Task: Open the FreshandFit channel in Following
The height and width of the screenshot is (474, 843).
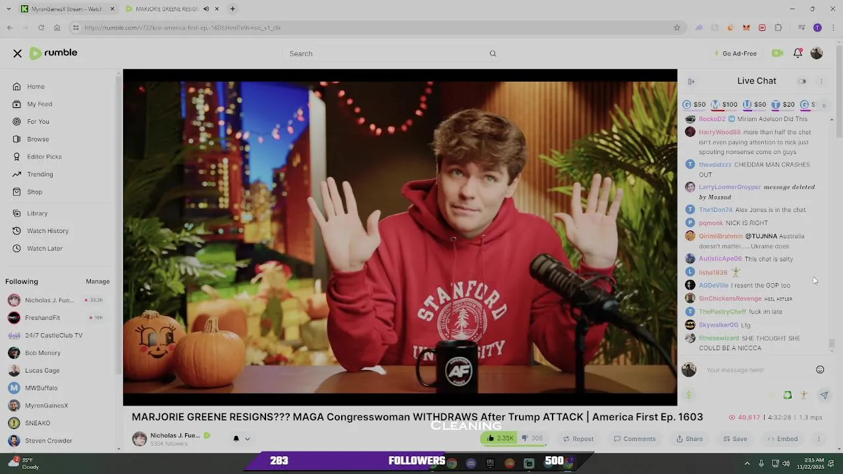Action: point(42,318)
